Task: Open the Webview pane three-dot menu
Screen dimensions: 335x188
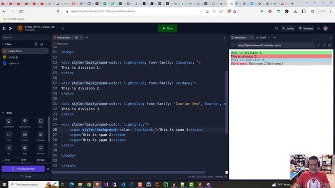Action: pyautogui.click(x=330, y=38)
